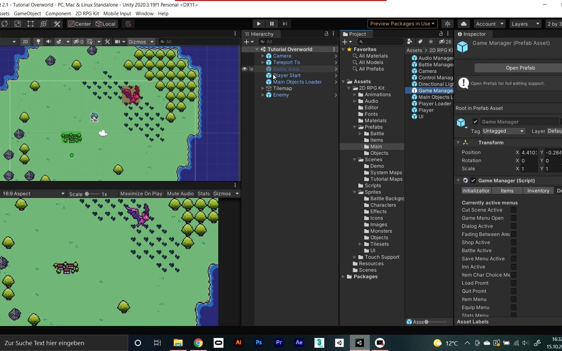This screenshot has width=562, height=351.
Task: Toggle scene visibility eye for Battle Area
Action: [244, 69]
